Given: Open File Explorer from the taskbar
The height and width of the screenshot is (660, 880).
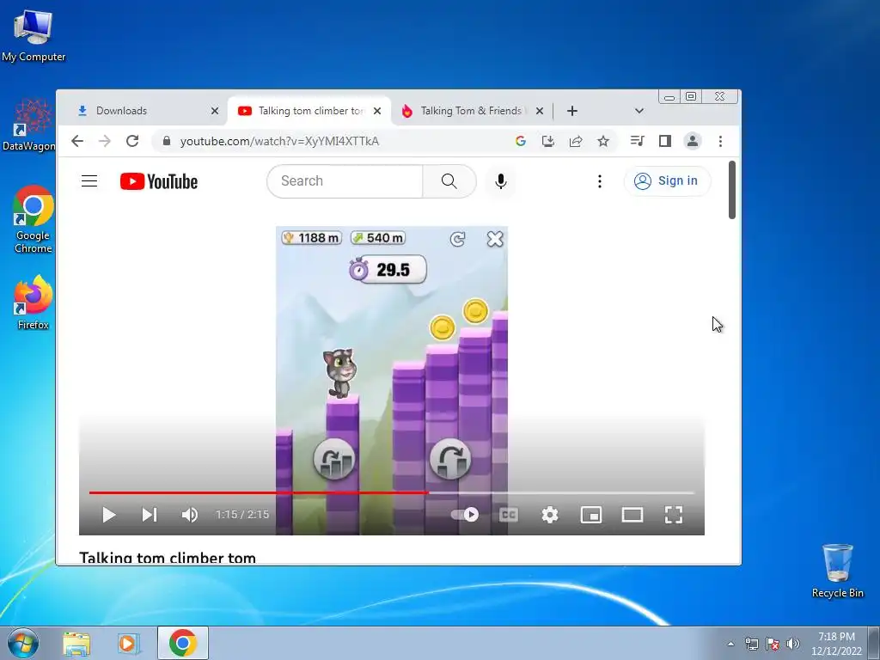Looking at the screenshot, I should 76,643.
